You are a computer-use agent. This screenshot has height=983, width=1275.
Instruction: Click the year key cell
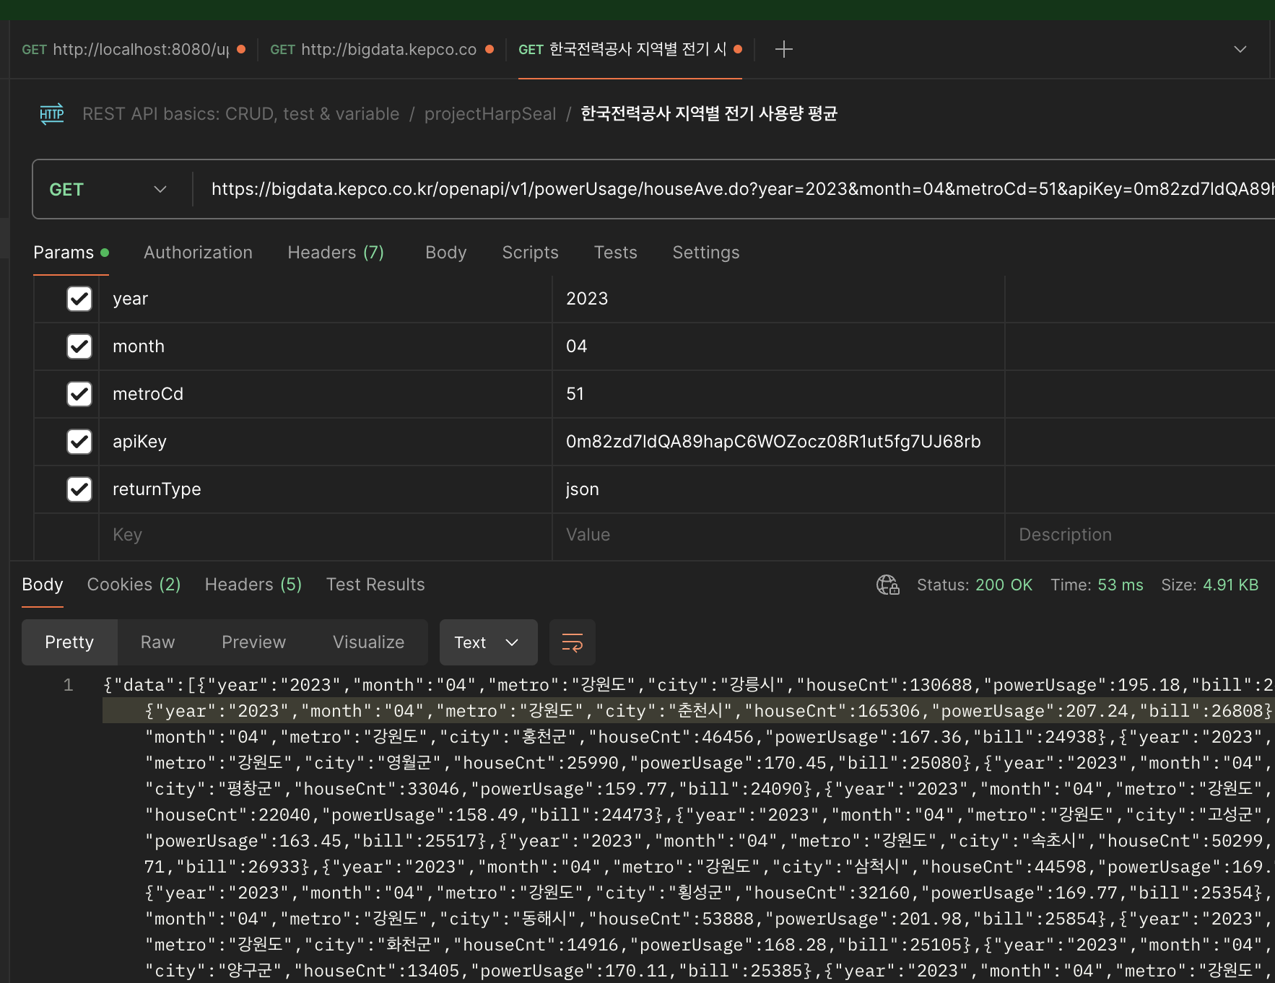(x=326, y=299)
